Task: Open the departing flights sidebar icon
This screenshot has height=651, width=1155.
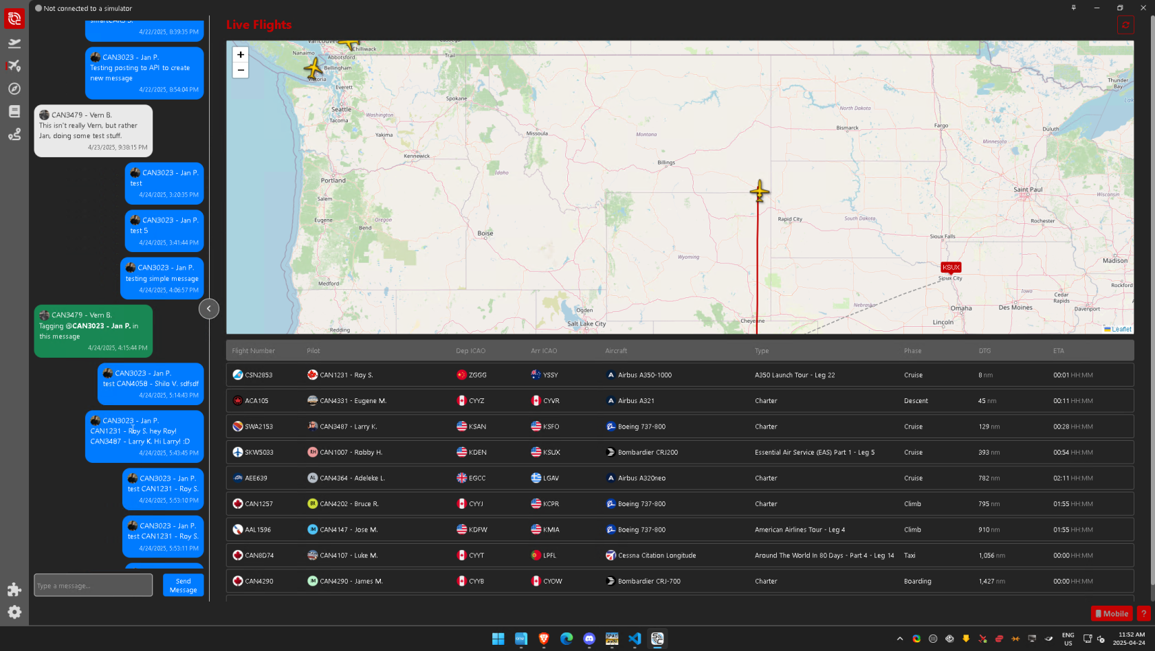Action: point(14,43)
